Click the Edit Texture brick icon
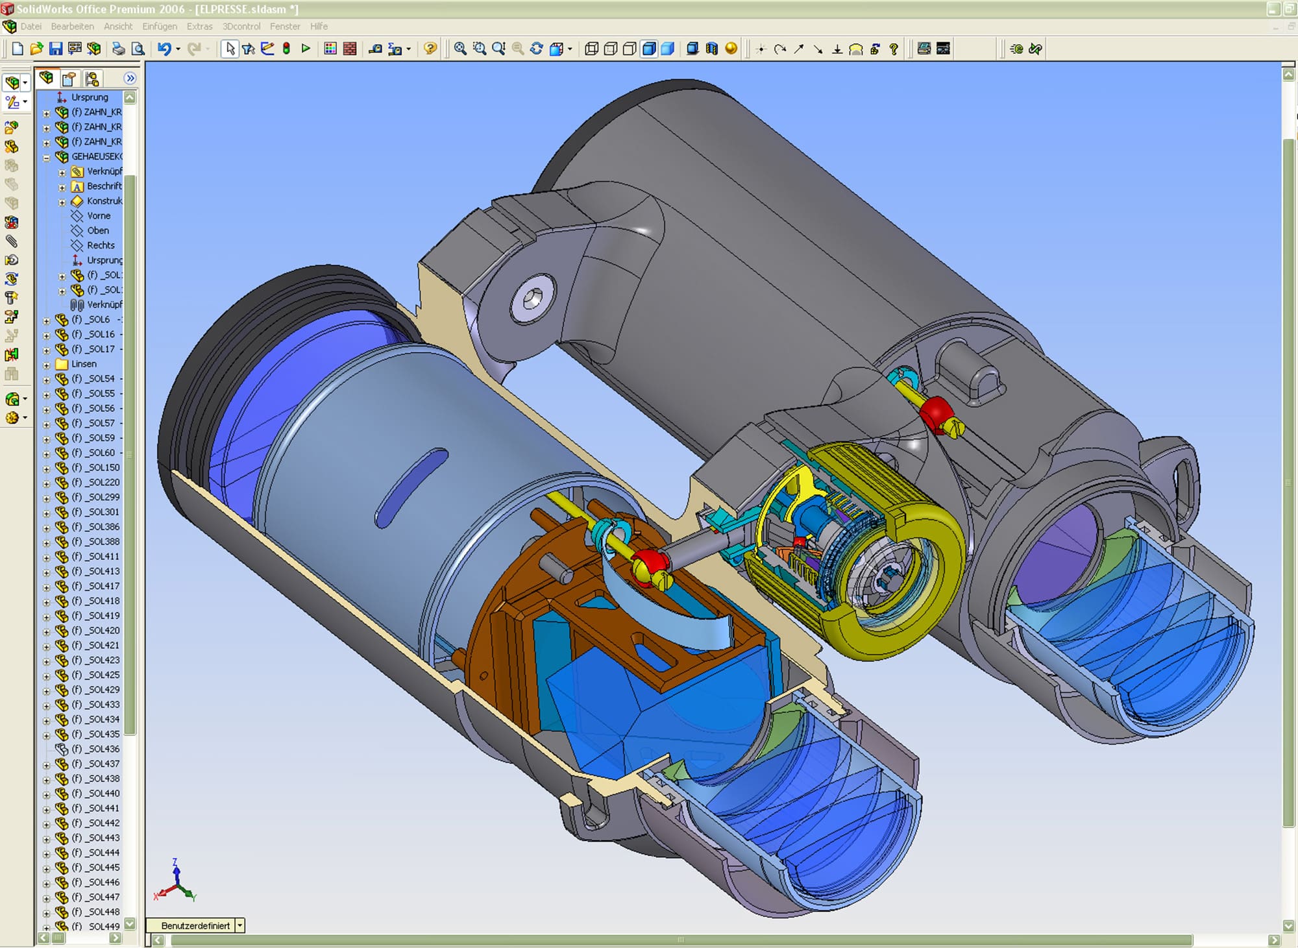This screenshot has height=948, width=1298. tap(350, 49)
